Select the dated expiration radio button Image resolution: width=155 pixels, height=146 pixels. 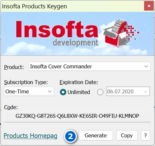pos(100,92)
